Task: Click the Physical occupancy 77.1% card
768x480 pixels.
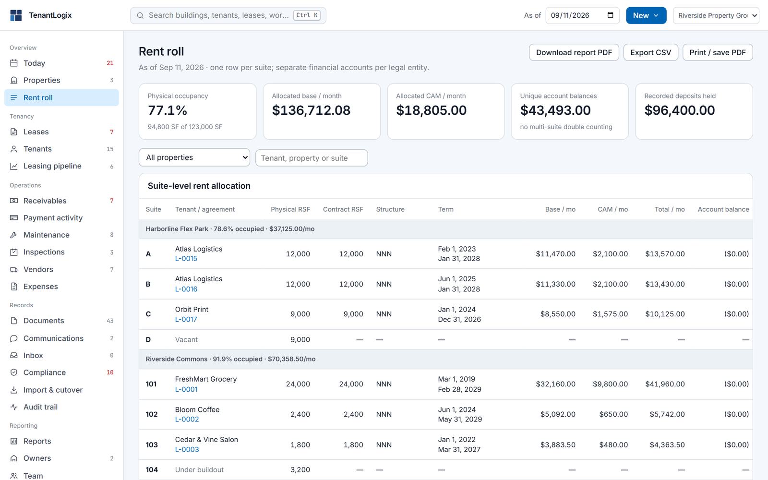Action: click(197, 111)
